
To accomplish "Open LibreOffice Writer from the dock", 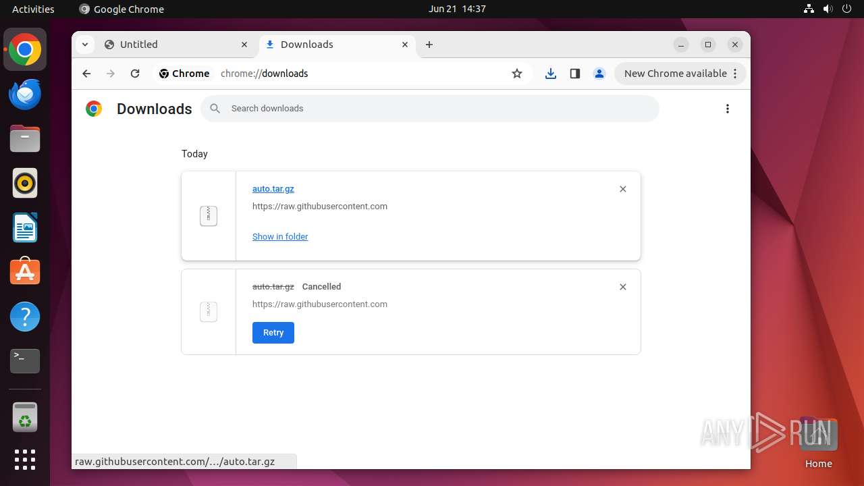I will (x=25, y=227).
